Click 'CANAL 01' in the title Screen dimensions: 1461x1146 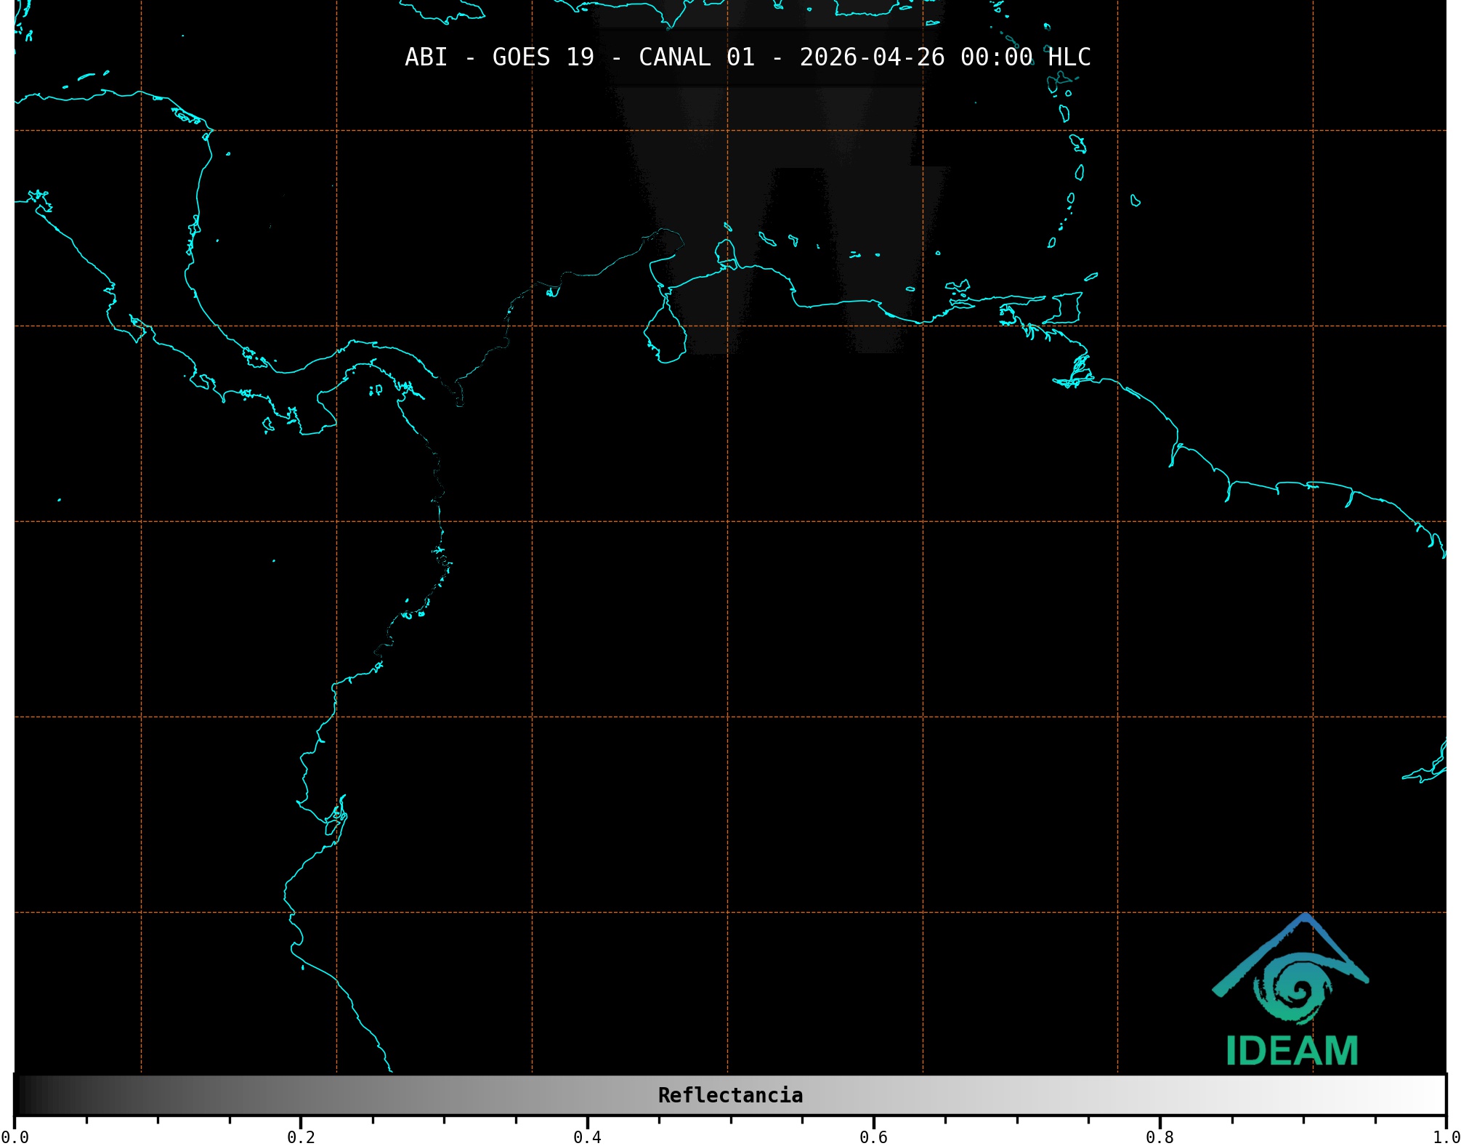click(696, 57)
